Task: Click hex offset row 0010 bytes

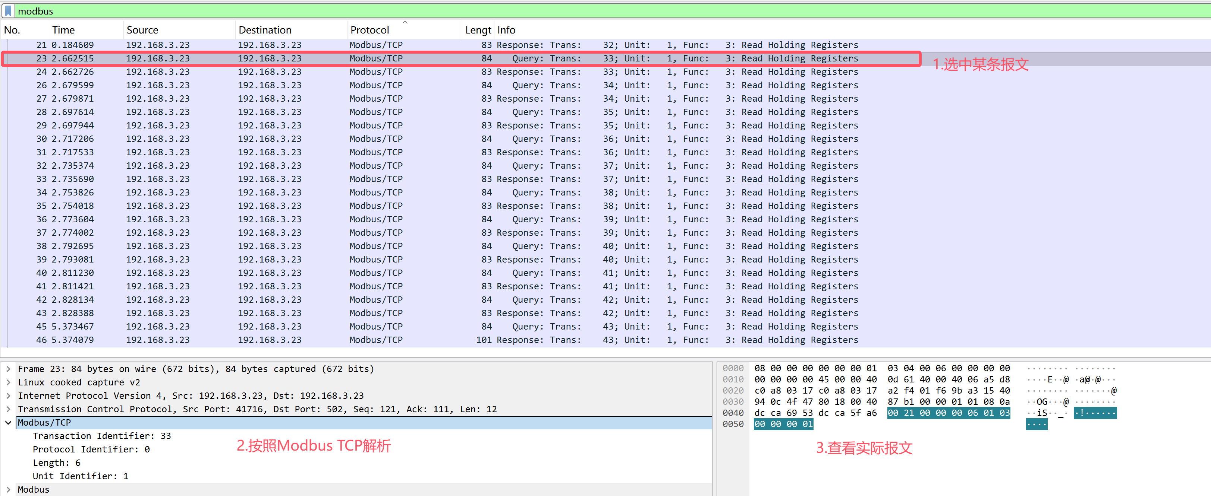Action: pos(882,379)
